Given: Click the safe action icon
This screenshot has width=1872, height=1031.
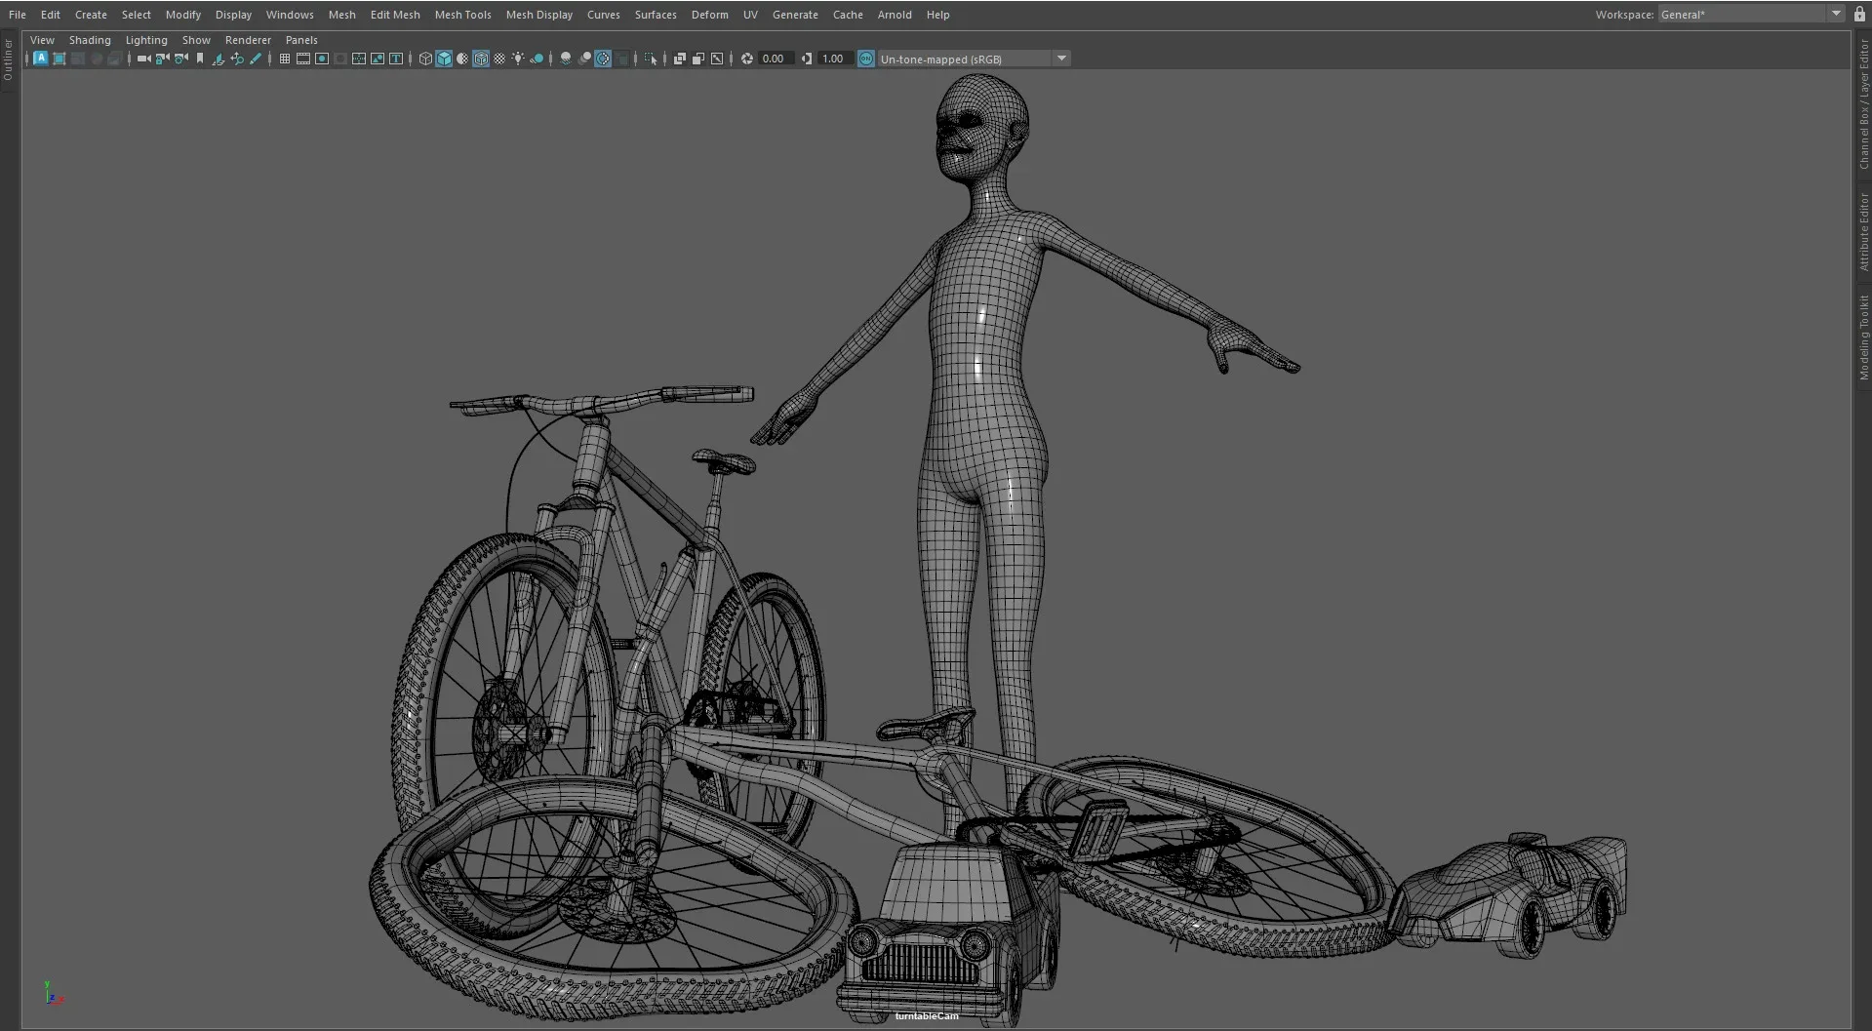Looking at the screenshot, I should click(378, 59).
